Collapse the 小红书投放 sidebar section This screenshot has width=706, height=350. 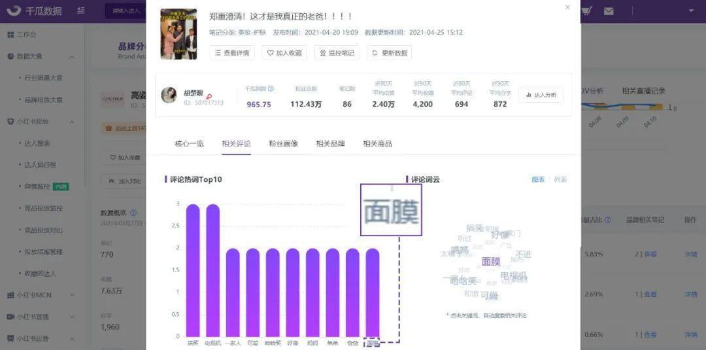[72, 121]
